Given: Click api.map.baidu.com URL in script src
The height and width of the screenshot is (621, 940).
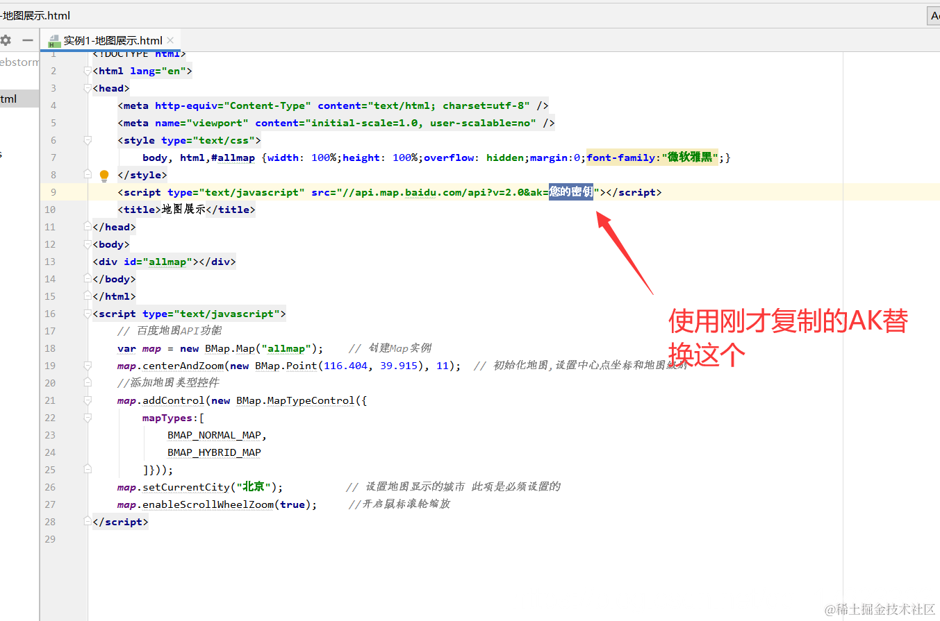Looking at the screenshot, I should [406, 192].
